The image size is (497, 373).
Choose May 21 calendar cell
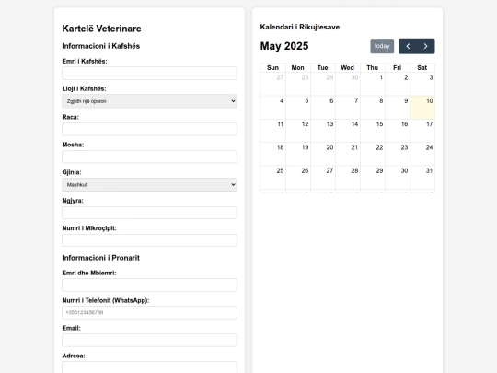point(348,154)
